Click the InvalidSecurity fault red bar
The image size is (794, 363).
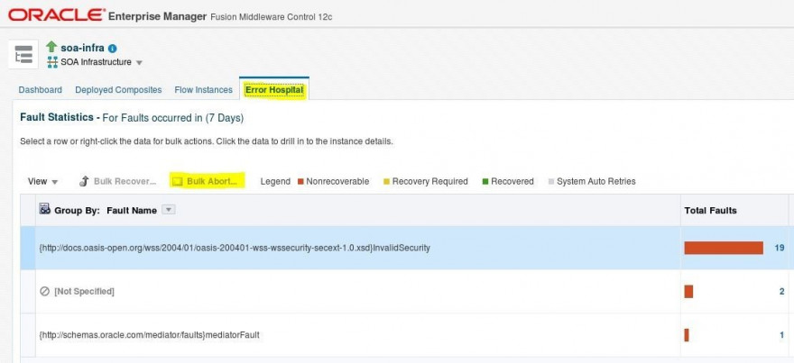(724, 248)
